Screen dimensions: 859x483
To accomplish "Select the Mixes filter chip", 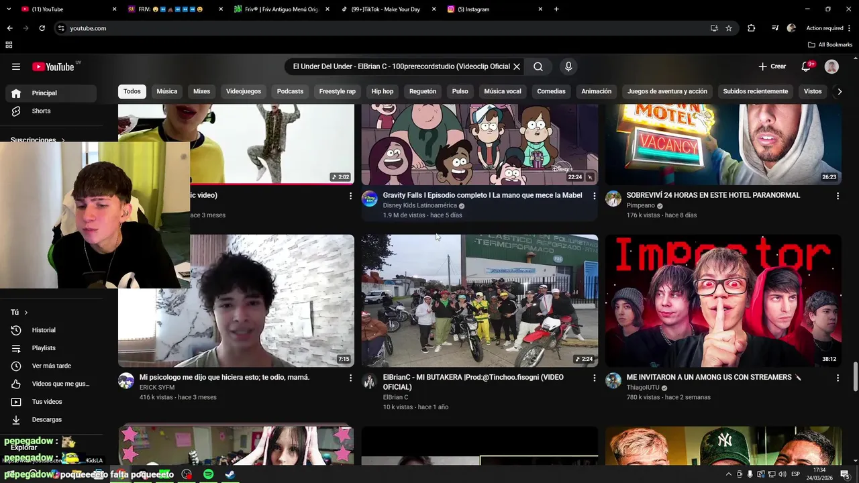I will click(x=201, y=91).
